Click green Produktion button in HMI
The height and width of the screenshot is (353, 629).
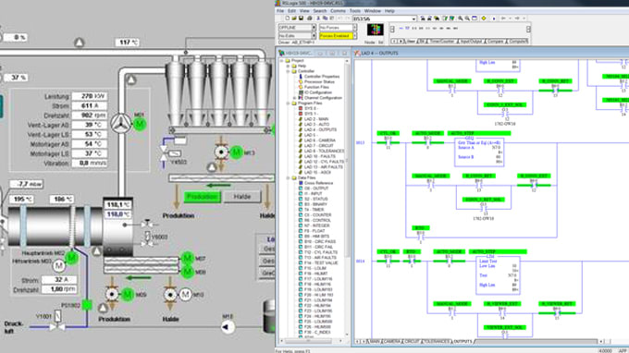click(x=203, y=197)
